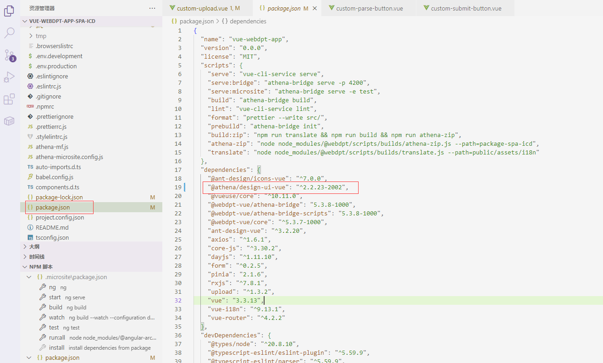
Task: Click line number 17 in the gutter
Action: 178,170
